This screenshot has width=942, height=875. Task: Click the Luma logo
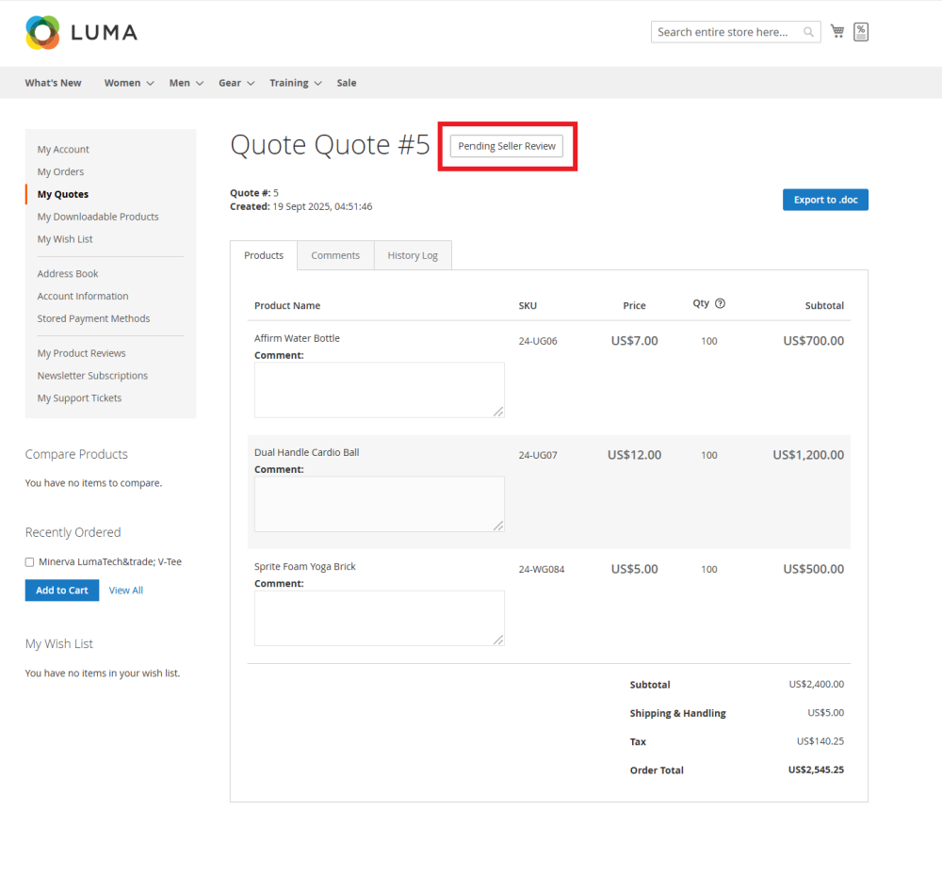click(x=82, y=32)
